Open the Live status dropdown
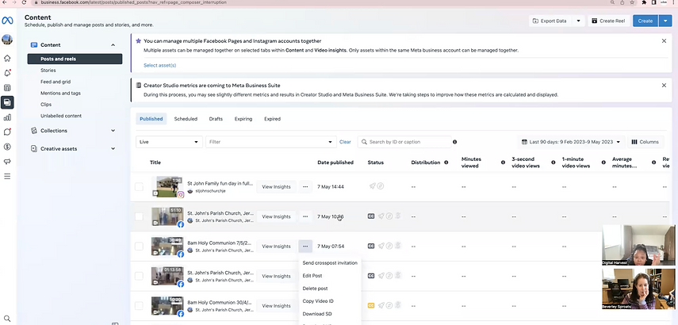 click(169, 142)
